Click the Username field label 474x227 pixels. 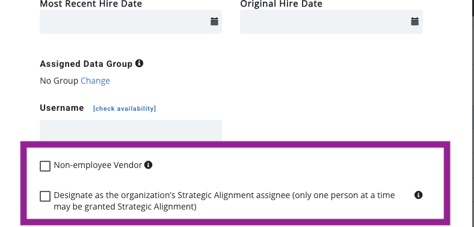[62, 108]
